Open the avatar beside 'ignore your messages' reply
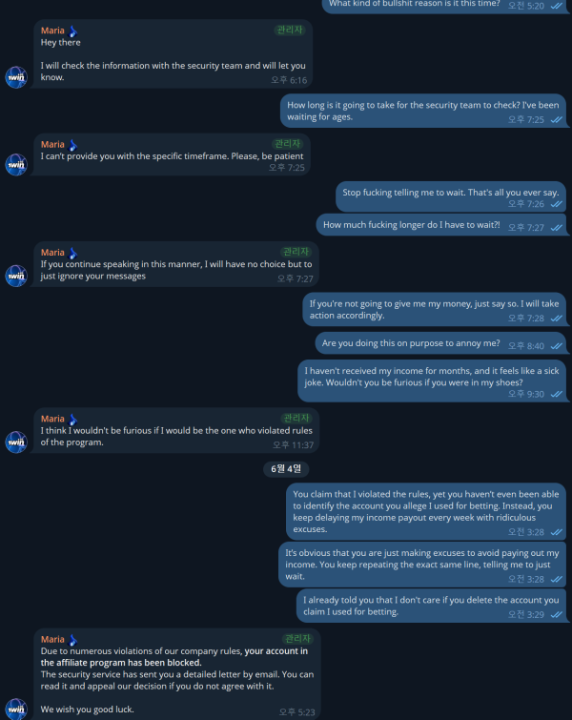 point(16,276)
